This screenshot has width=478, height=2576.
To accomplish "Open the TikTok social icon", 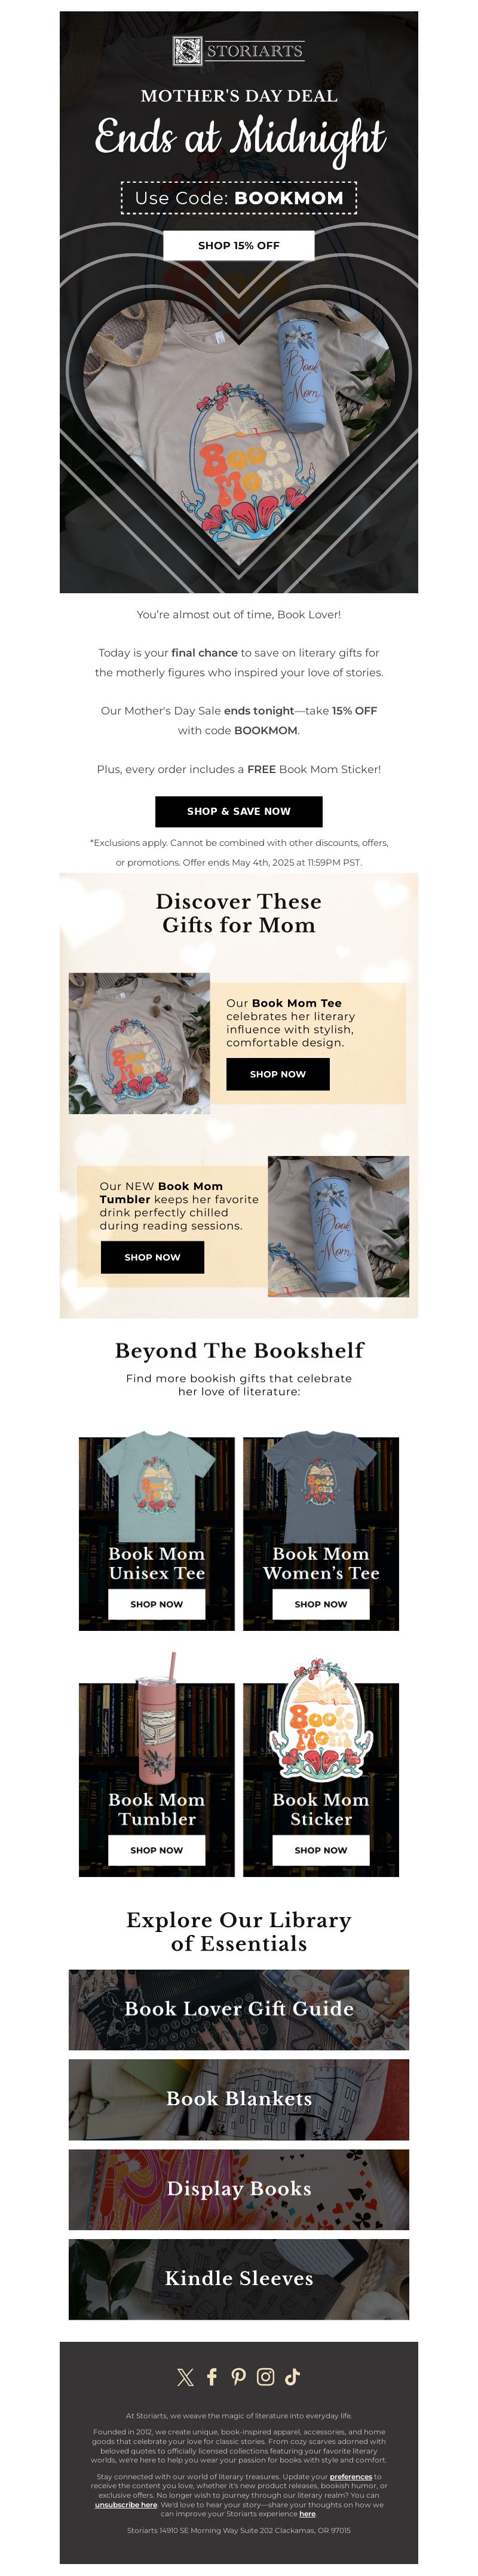I will click(292, 2377).
